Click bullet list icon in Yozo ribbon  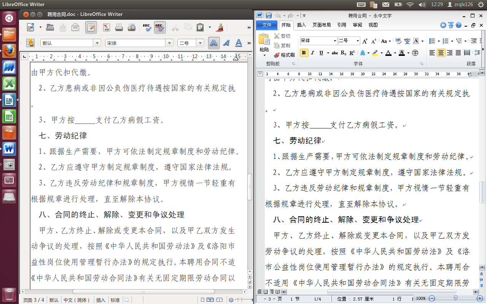[x=432, y=41]
